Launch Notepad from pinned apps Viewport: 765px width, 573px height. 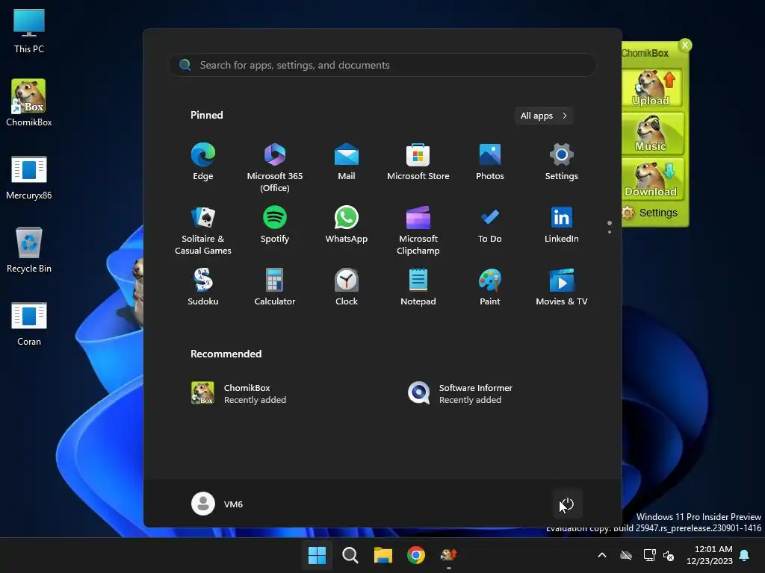click(418, 287)
